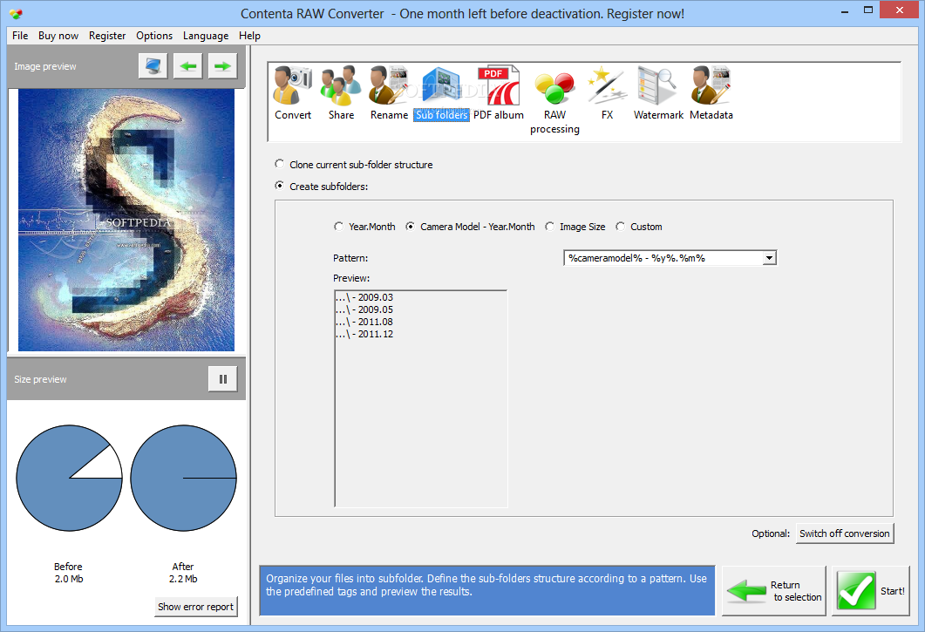
Task: Click Show error report button
Action: click(196, 607)
